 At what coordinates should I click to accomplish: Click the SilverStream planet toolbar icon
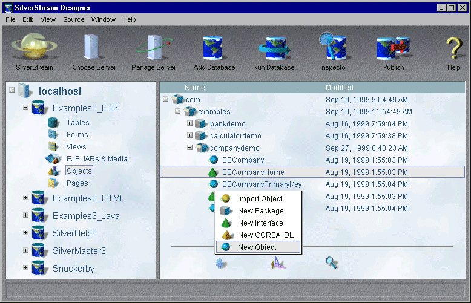(x=34, y=47)
